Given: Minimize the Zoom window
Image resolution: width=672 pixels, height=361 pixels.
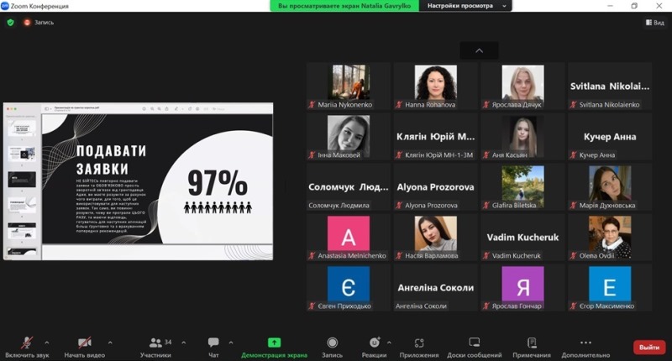Looking at the screenshot, I should tap(611, 6).
